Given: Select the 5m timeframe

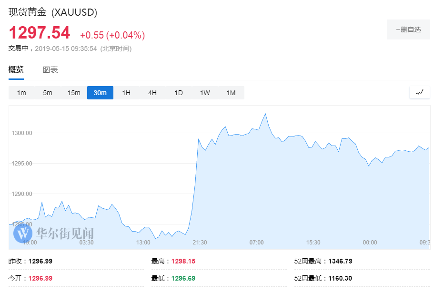Looking at the screenshot, I should pyautogui.click(x=48, y=93).
